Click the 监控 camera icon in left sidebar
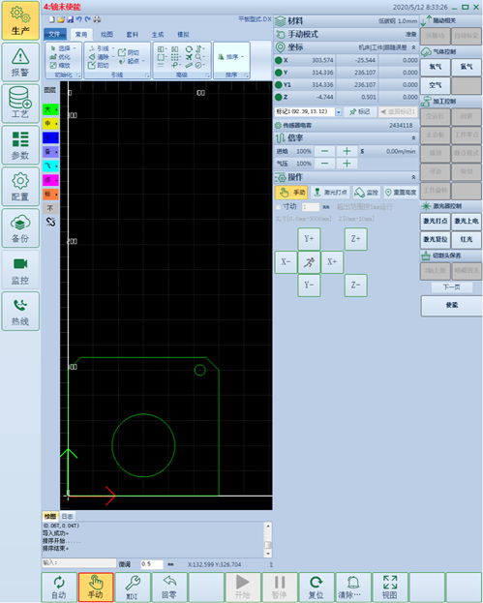 pos(20,270)
